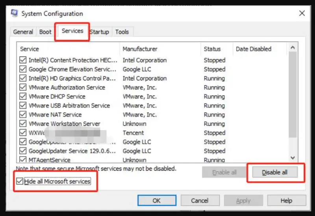
Task: Toggle Hide all Microsoft services checkbox
Action: click(20, 181)
